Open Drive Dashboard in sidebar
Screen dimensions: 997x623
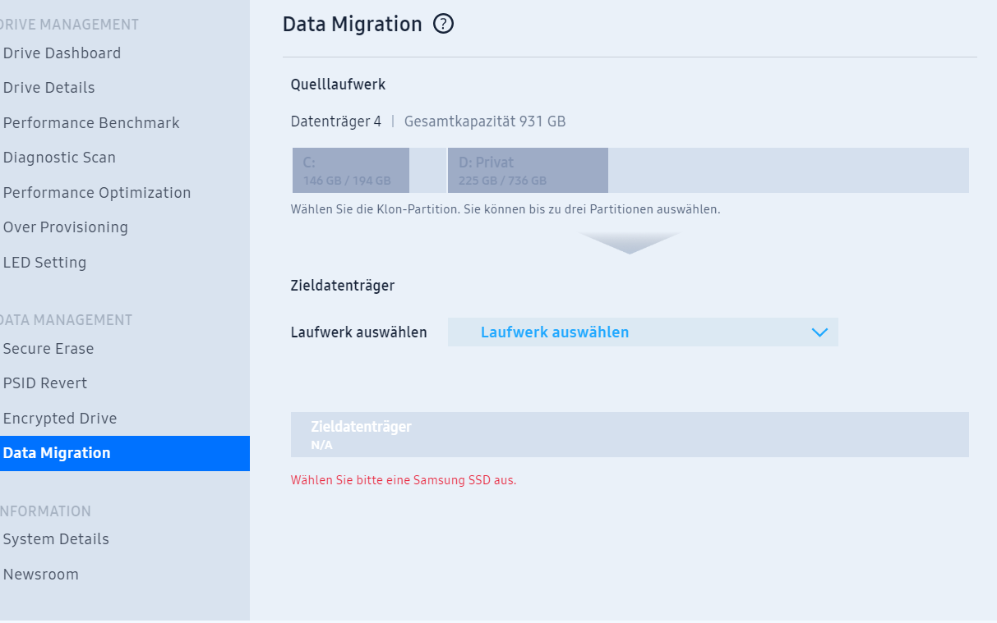point(62,53)
